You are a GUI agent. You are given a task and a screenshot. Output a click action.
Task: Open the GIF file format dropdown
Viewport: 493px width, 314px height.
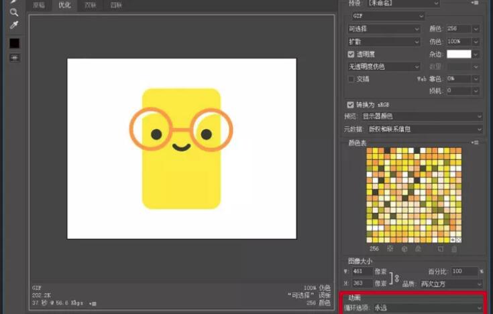tap(386, 16)
